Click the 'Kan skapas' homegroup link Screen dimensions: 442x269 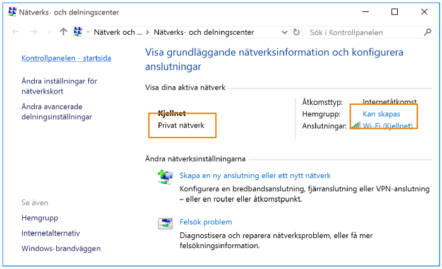click(x=381, y=114)
